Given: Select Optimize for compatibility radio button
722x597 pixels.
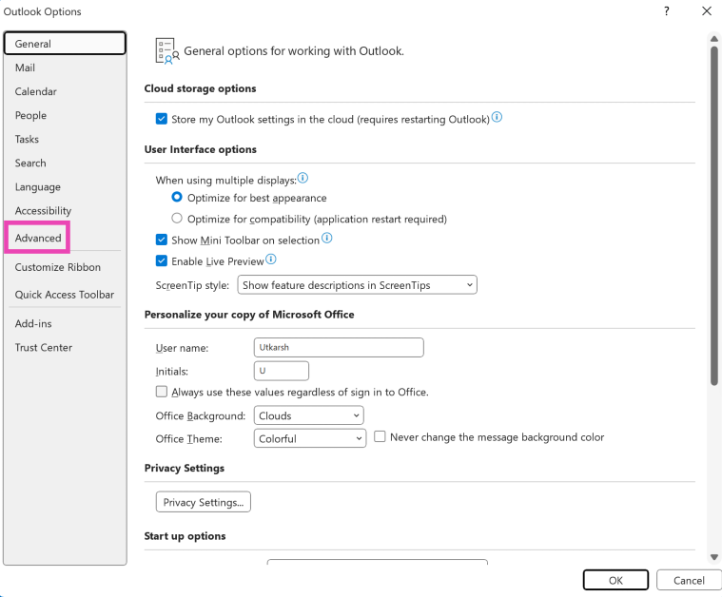Looking at the screenshot, I should tap(177, 219).
